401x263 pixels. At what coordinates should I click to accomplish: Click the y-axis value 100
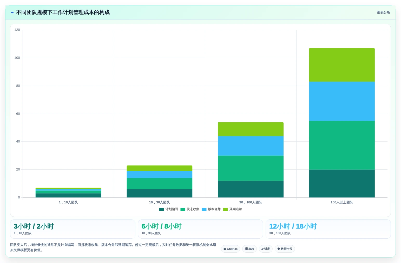click(x=17, y=58)
